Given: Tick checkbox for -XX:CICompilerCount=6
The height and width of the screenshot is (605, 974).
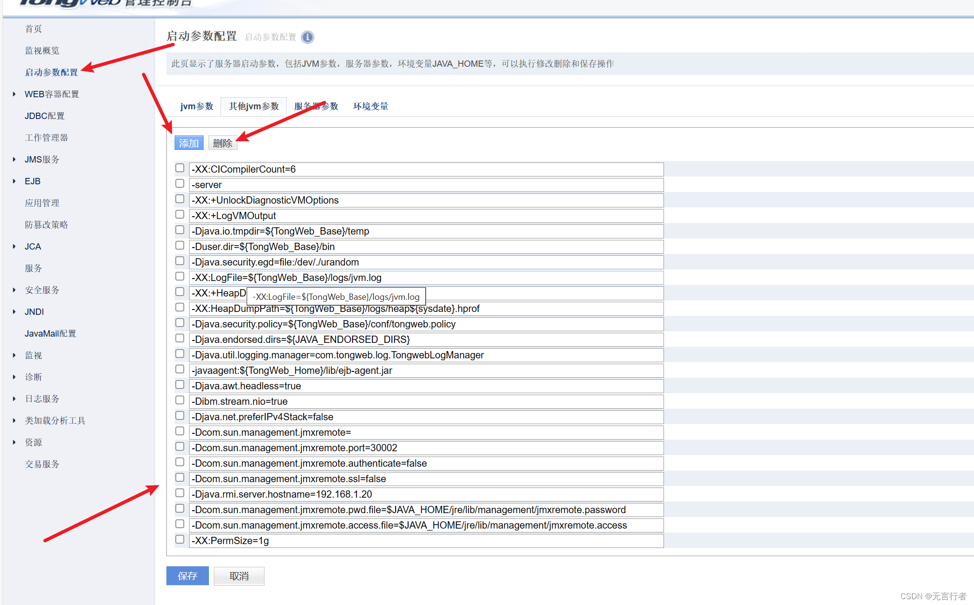Looking at the screenshot, I should (180, 168).
